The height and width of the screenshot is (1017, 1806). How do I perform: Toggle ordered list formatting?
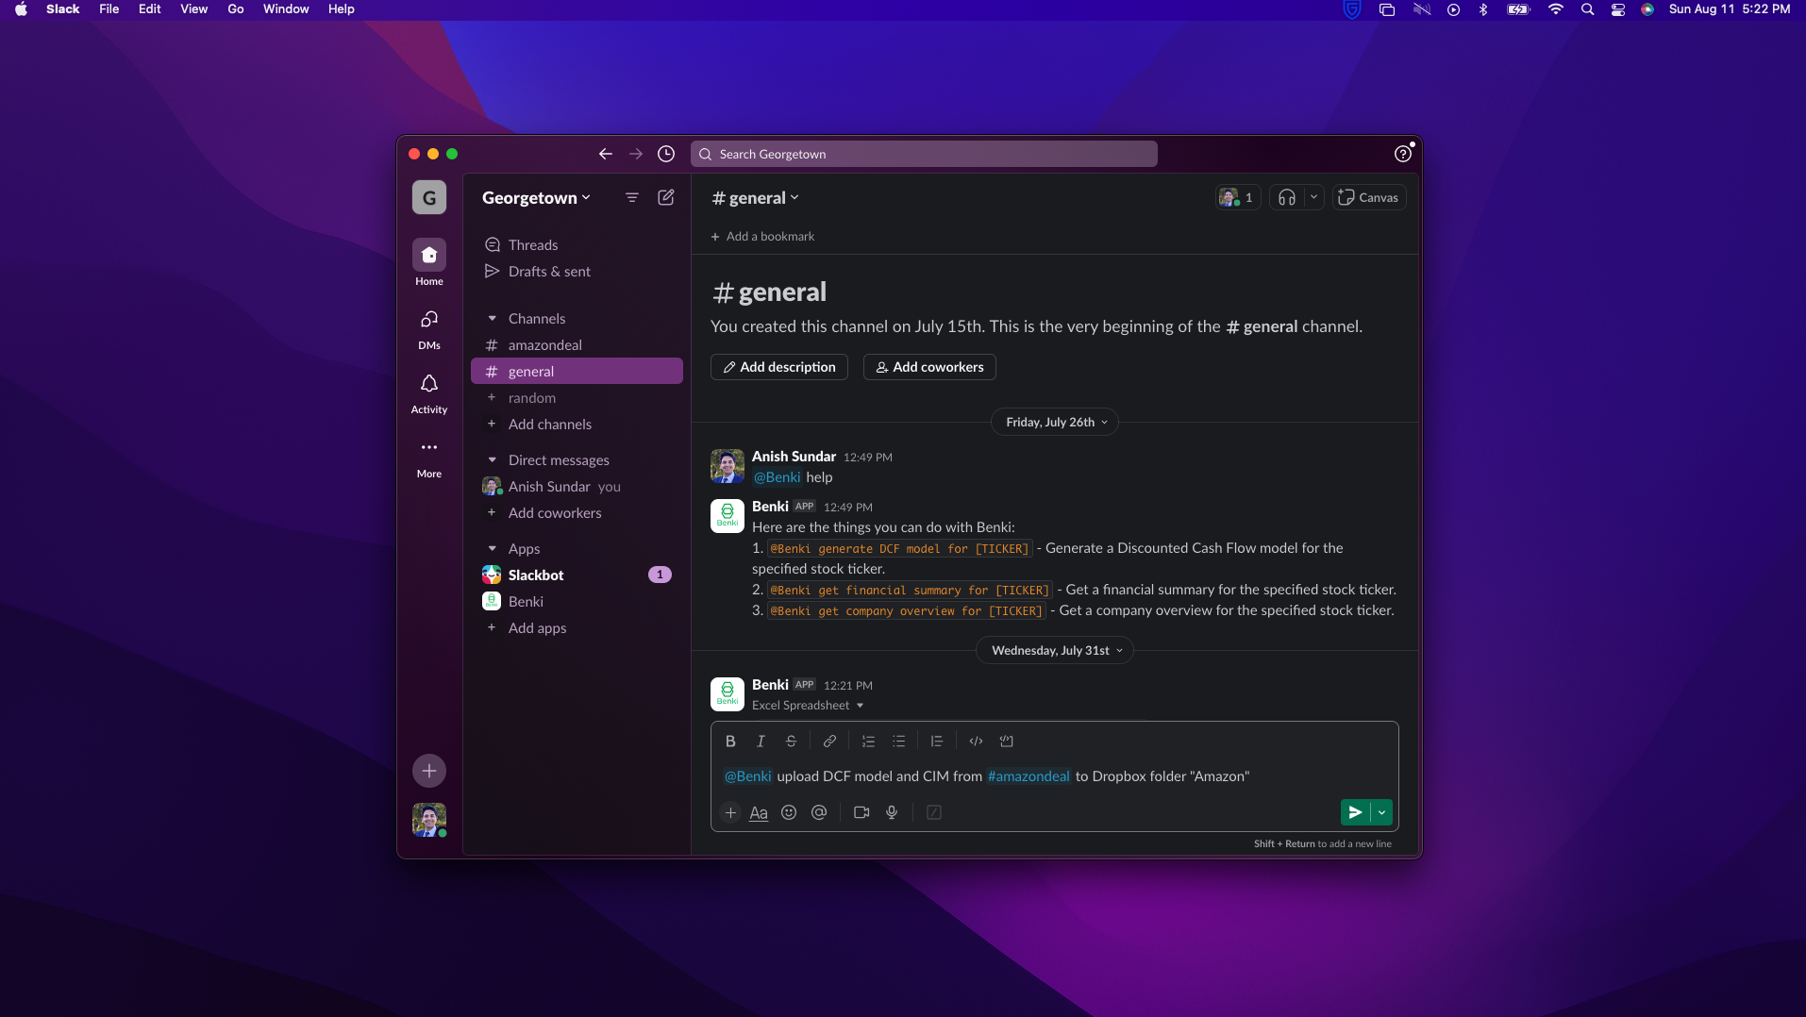pos(868,742)
